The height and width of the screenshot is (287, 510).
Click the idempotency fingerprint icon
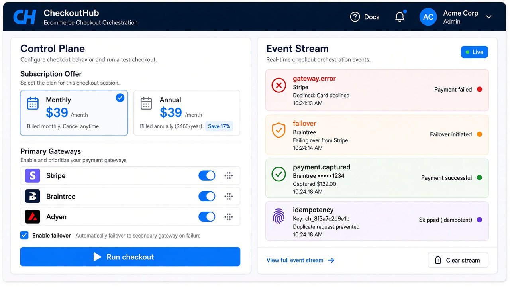point(279,216)
